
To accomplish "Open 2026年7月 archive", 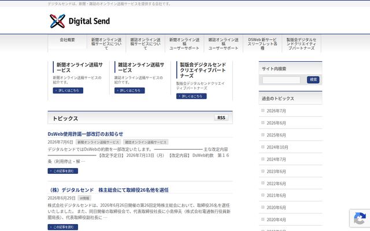I will point(276,111).
